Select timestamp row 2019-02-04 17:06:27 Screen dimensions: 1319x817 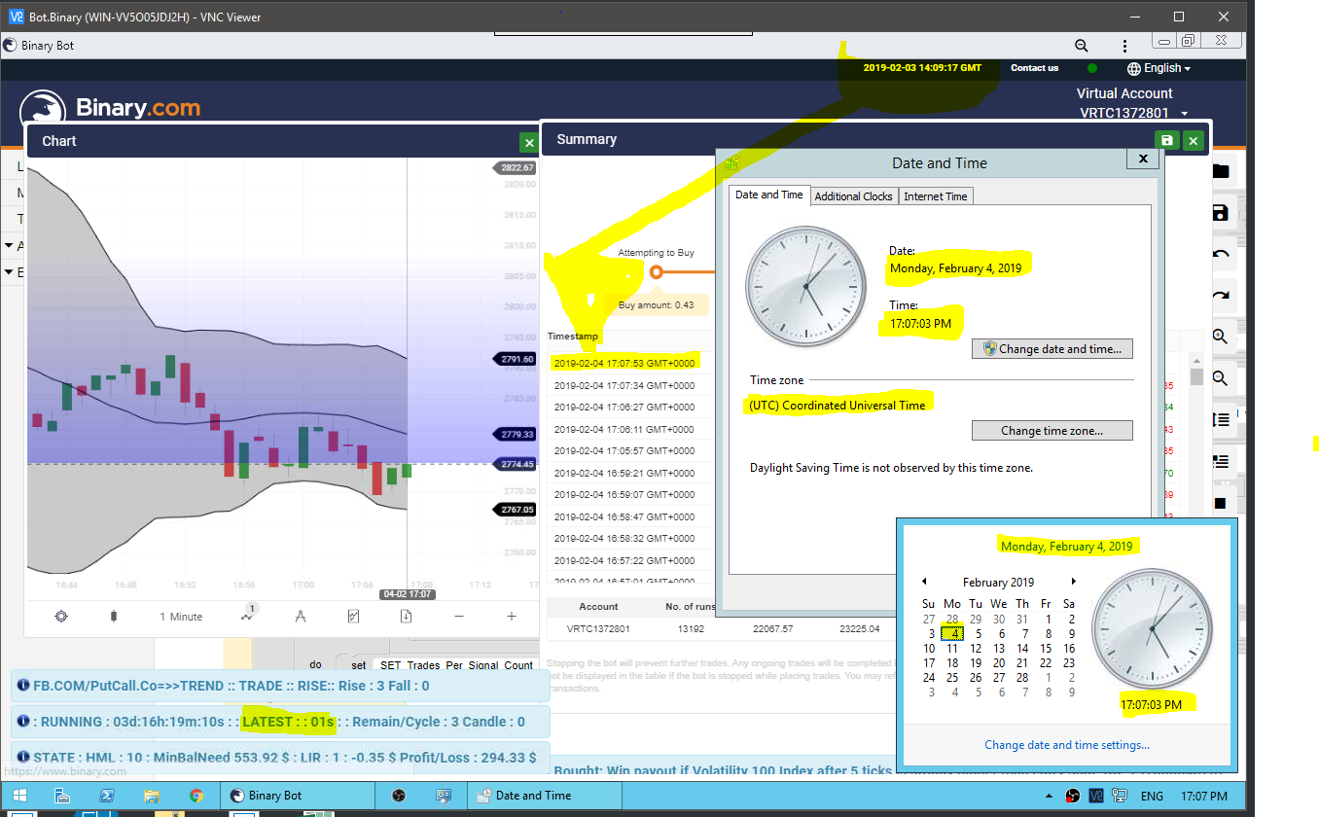pos(624,408)
